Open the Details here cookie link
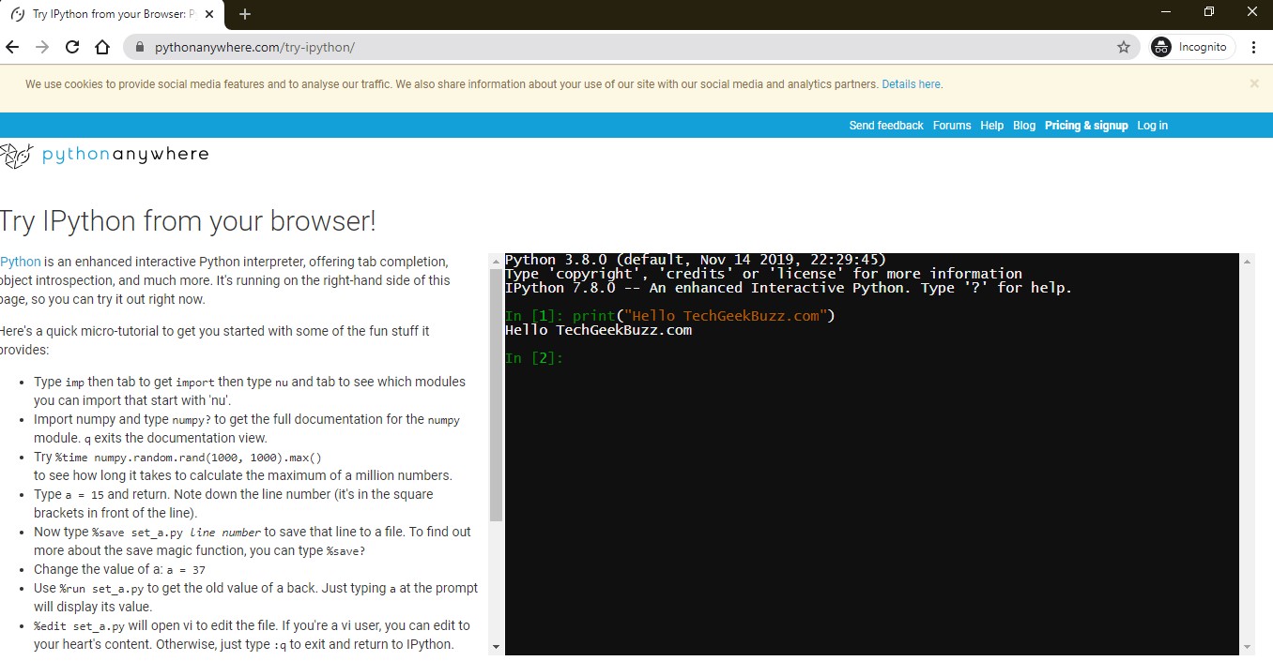This screenshot has height=661, width=1273. click(911, 83)
